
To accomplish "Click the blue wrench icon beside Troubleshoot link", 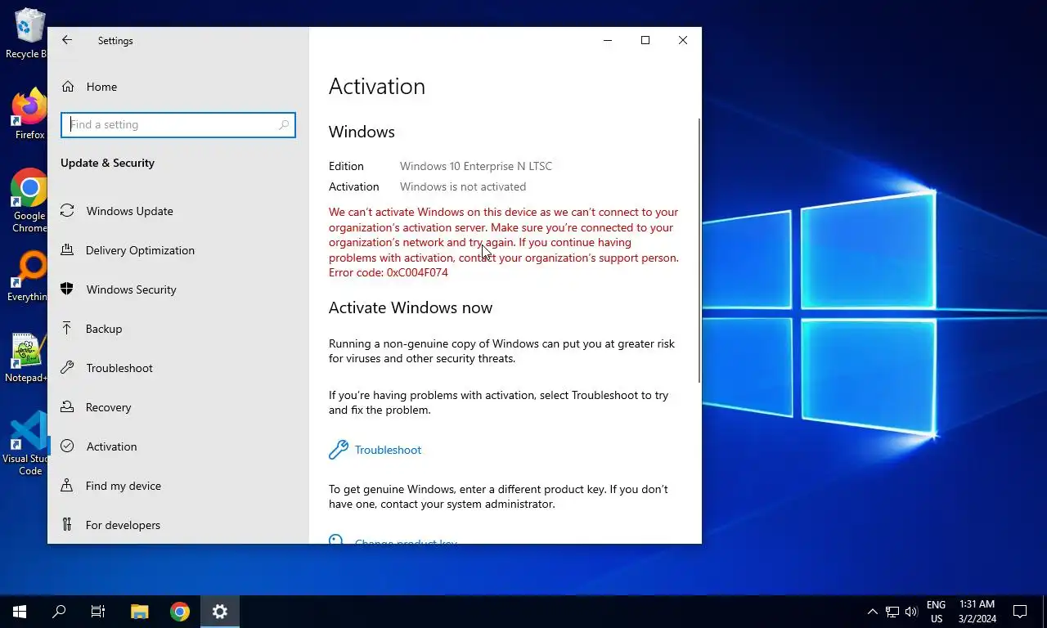I will [339, 450].
